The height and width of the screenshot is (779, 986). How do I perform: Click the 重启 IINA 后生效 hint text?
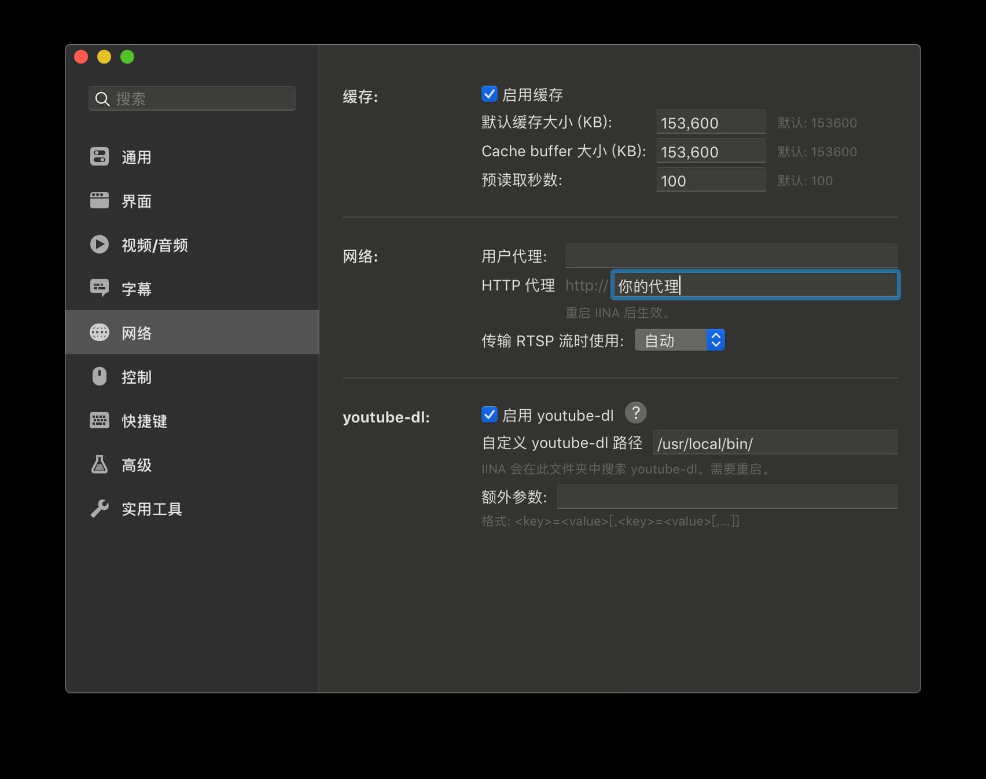point(617,313)
